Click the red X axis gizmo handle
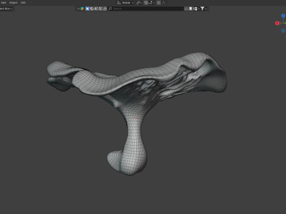 [x=277, y=23]
